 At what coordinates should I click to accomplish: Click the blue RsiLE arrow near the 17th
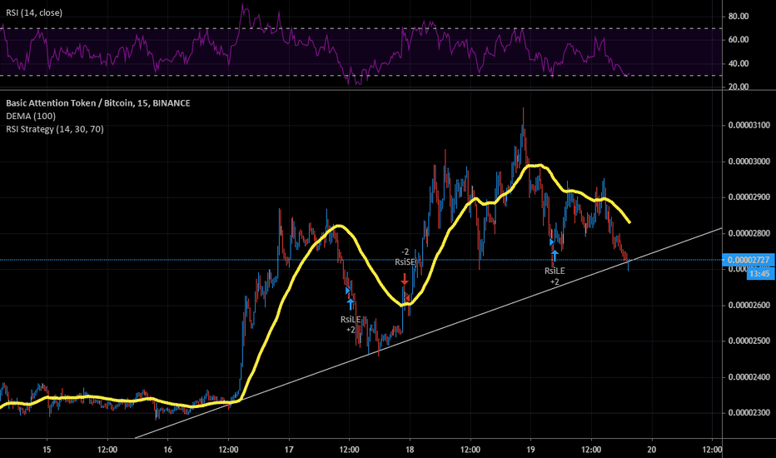tap(351, 303)
